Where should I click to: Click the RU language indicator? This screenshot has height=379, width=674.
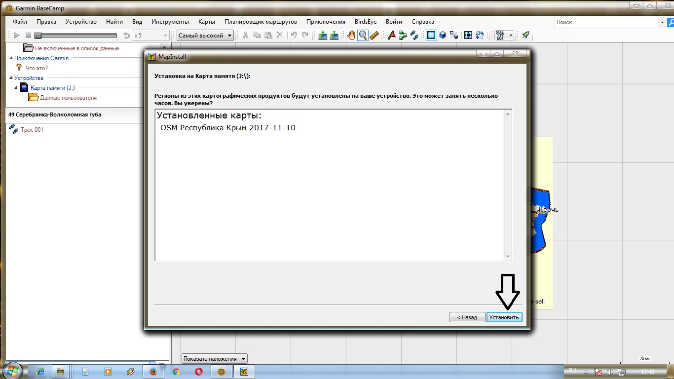click(572, 370)
